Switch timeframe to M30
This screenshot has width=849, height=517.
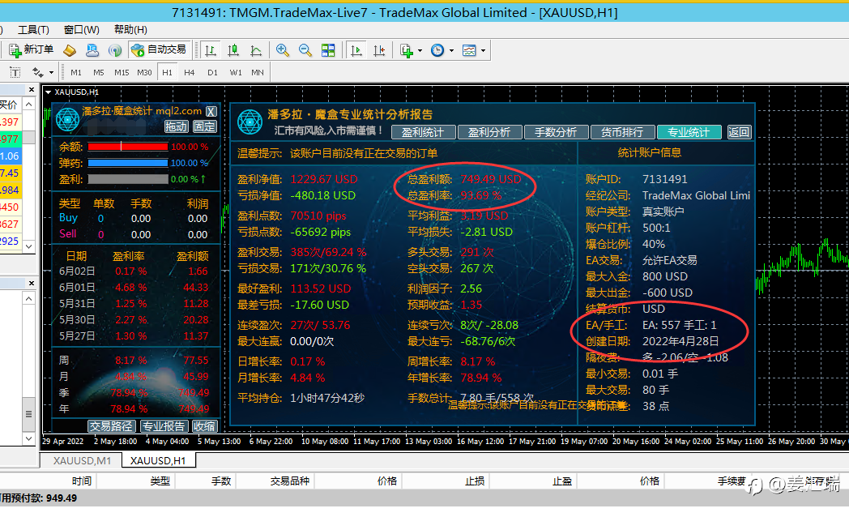tap(144, 72)
